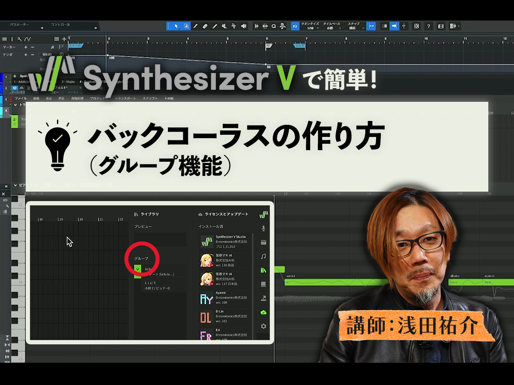Select the Arrow tool in toolbar

176,26
